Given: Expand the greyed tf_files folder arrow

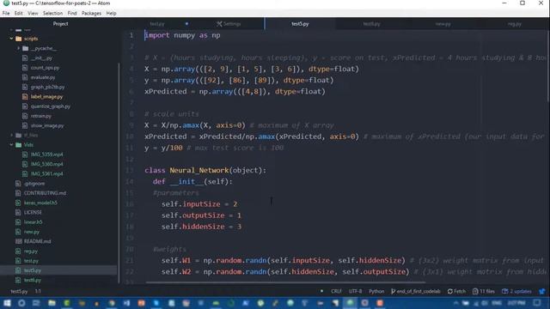Looking at the screenshot, I should click(x=11, y=135).
